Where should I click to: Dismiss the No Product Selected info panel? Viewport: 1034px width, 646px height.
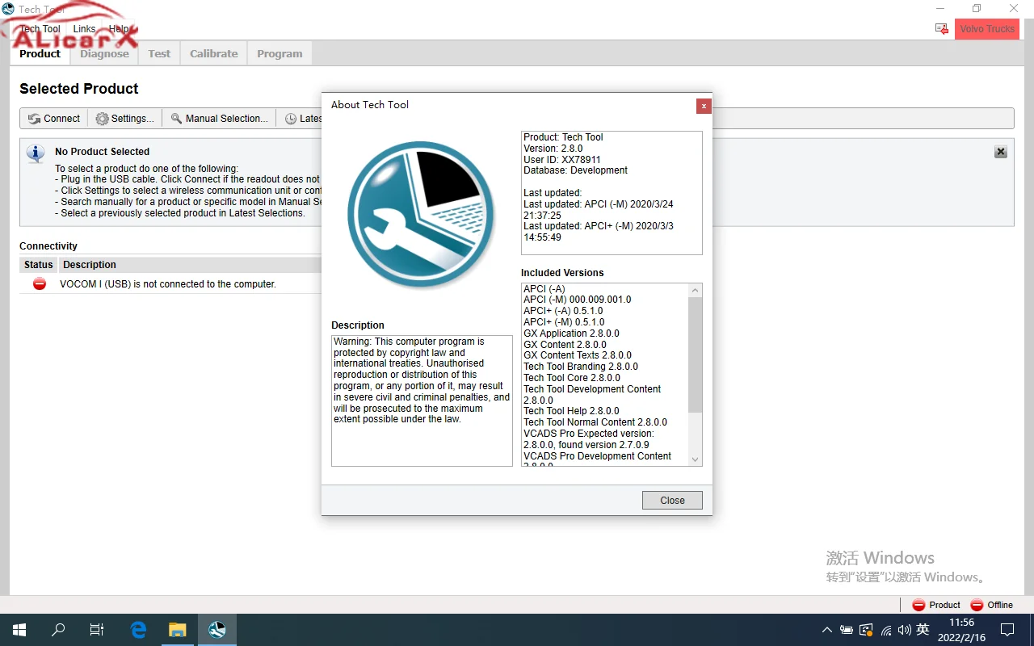(1001, 152)
